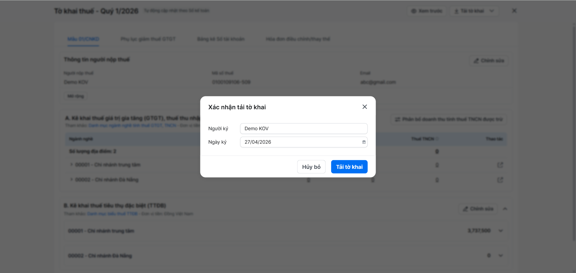Select the Hóa đơn điều chỉnh/thay thế tab
576x273 pixels.
pyautogui.click(x=298, y=39)
